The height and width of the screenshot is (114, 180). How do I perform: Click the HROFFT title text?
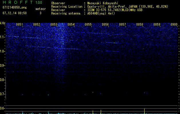pyautogui.click(x=18, y=2)
